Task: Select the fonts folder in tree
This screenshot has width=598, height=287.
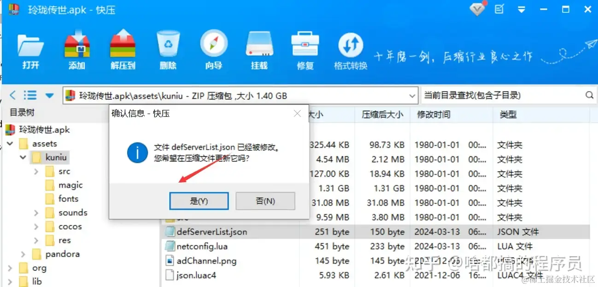Action: coord(68,199)
